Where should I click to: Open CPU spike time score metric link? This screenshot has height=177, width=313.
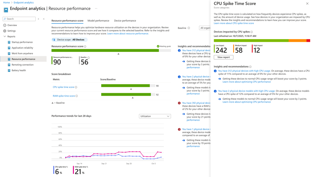click(x=64, y=87)
